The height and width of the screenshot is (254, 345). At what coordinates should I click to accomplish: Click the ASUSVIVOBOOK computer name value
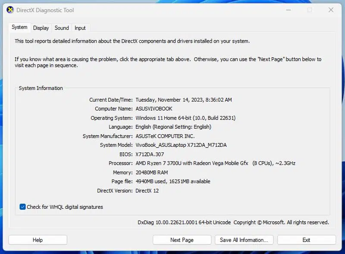pyautogui.click(x=154, y=109)
